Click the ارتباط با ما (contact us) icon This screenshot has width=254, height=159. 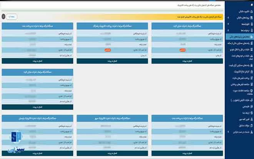251,112
